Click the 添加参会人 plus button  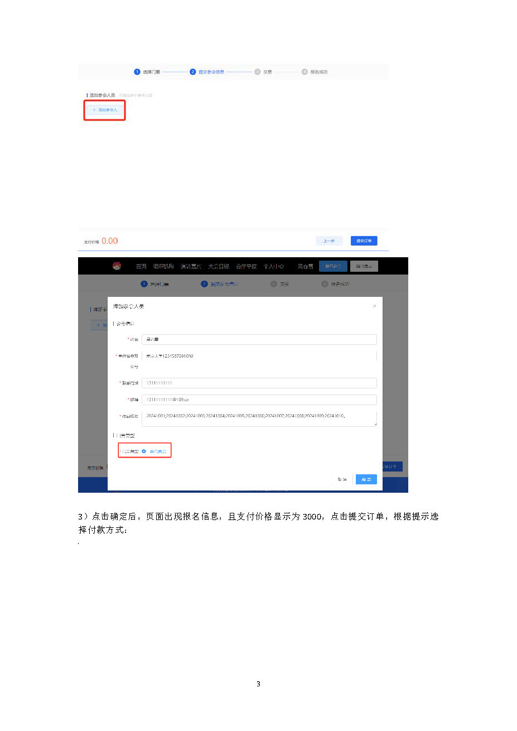click(x=105, y=110)
